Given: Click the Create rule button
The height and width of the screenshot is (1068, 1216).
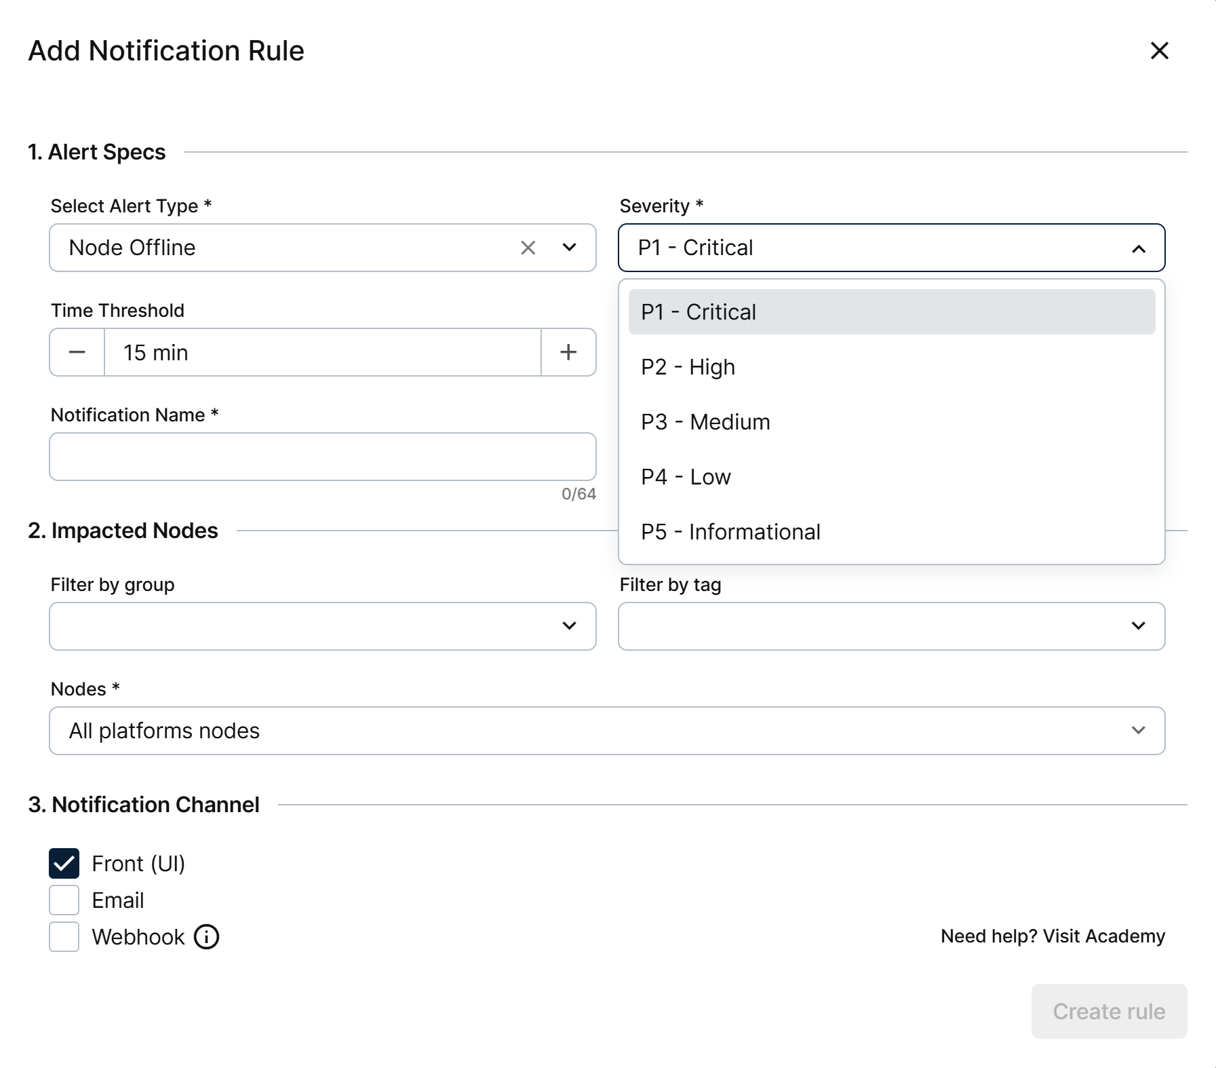Looking at the screenshot, I should 1109,1011.
